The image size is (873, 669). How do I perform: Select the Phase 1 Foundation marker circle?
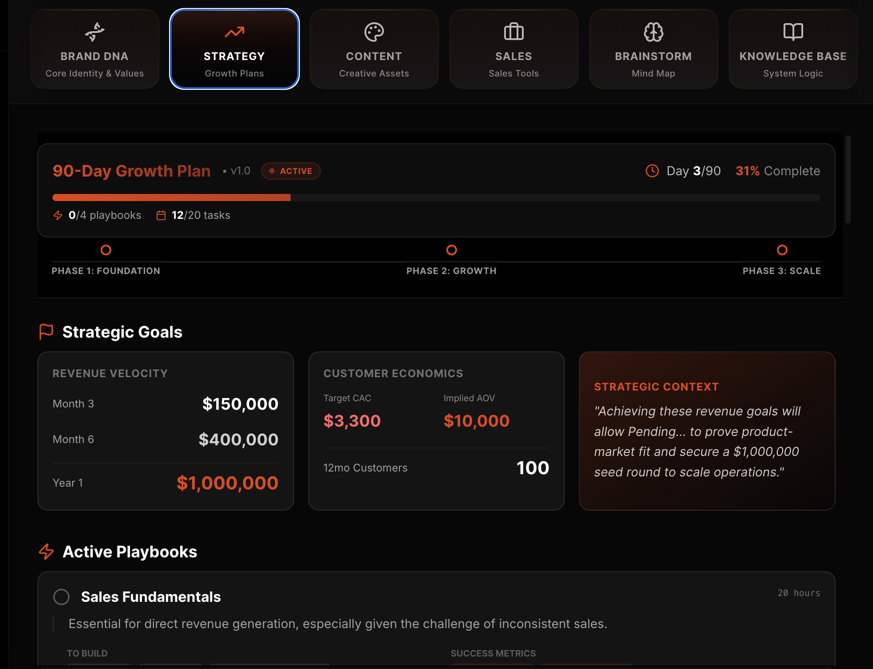coord(106,250)
